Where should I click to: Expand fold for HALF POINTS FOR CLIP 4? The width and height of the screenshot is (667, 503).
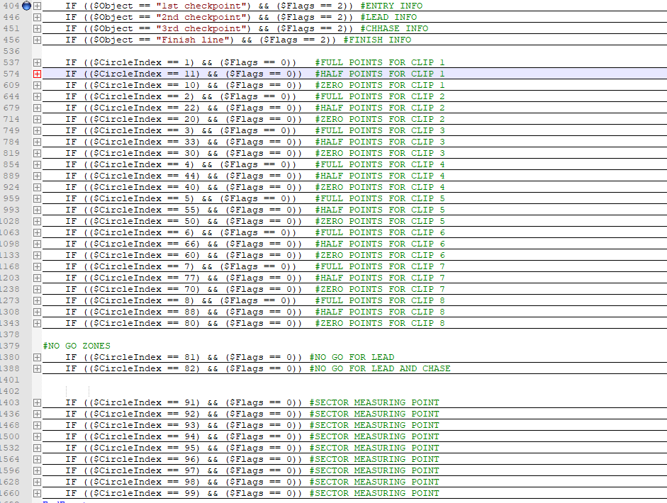click(37, 176)
